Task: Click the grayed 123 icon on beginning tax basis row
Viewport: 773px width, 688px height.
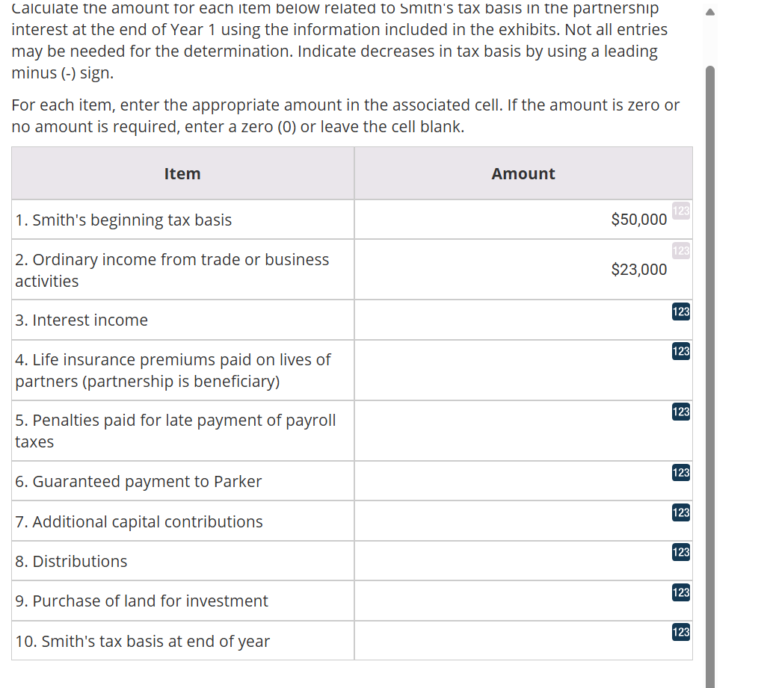Action: [x=680, y=211]
